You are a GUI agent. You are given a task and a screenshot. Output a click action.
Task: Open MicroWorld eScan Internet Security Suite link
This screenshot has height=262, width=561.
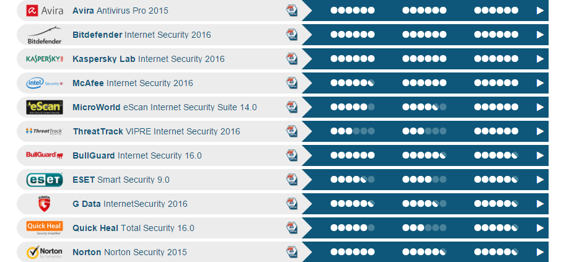pos(165,107)
